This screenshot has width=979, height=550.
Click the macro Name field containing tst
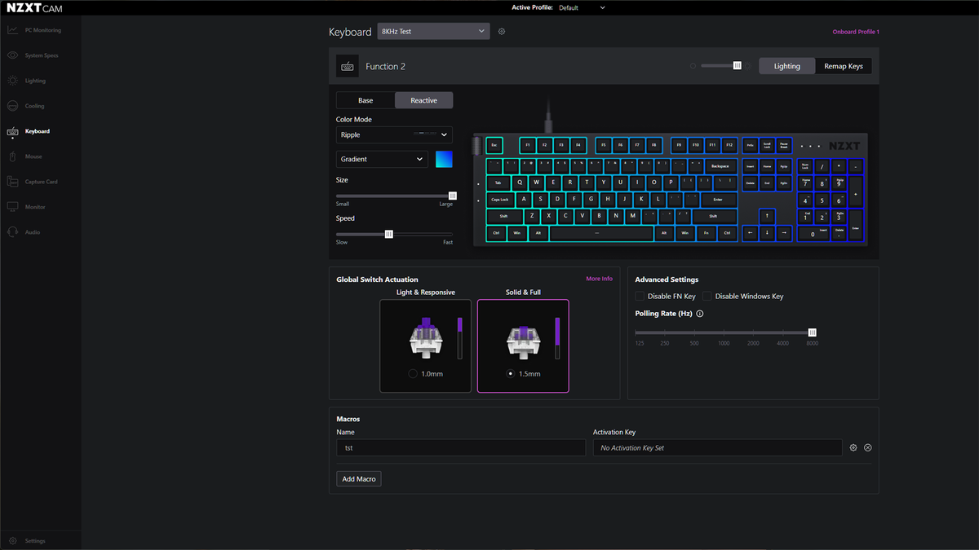point(461,447)
